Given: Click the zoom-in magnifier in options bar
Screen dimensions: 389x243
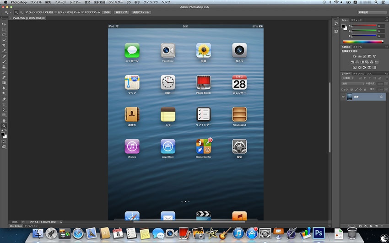Looking at the screenshot, I should pyautogui.click(x=16, y=12).
